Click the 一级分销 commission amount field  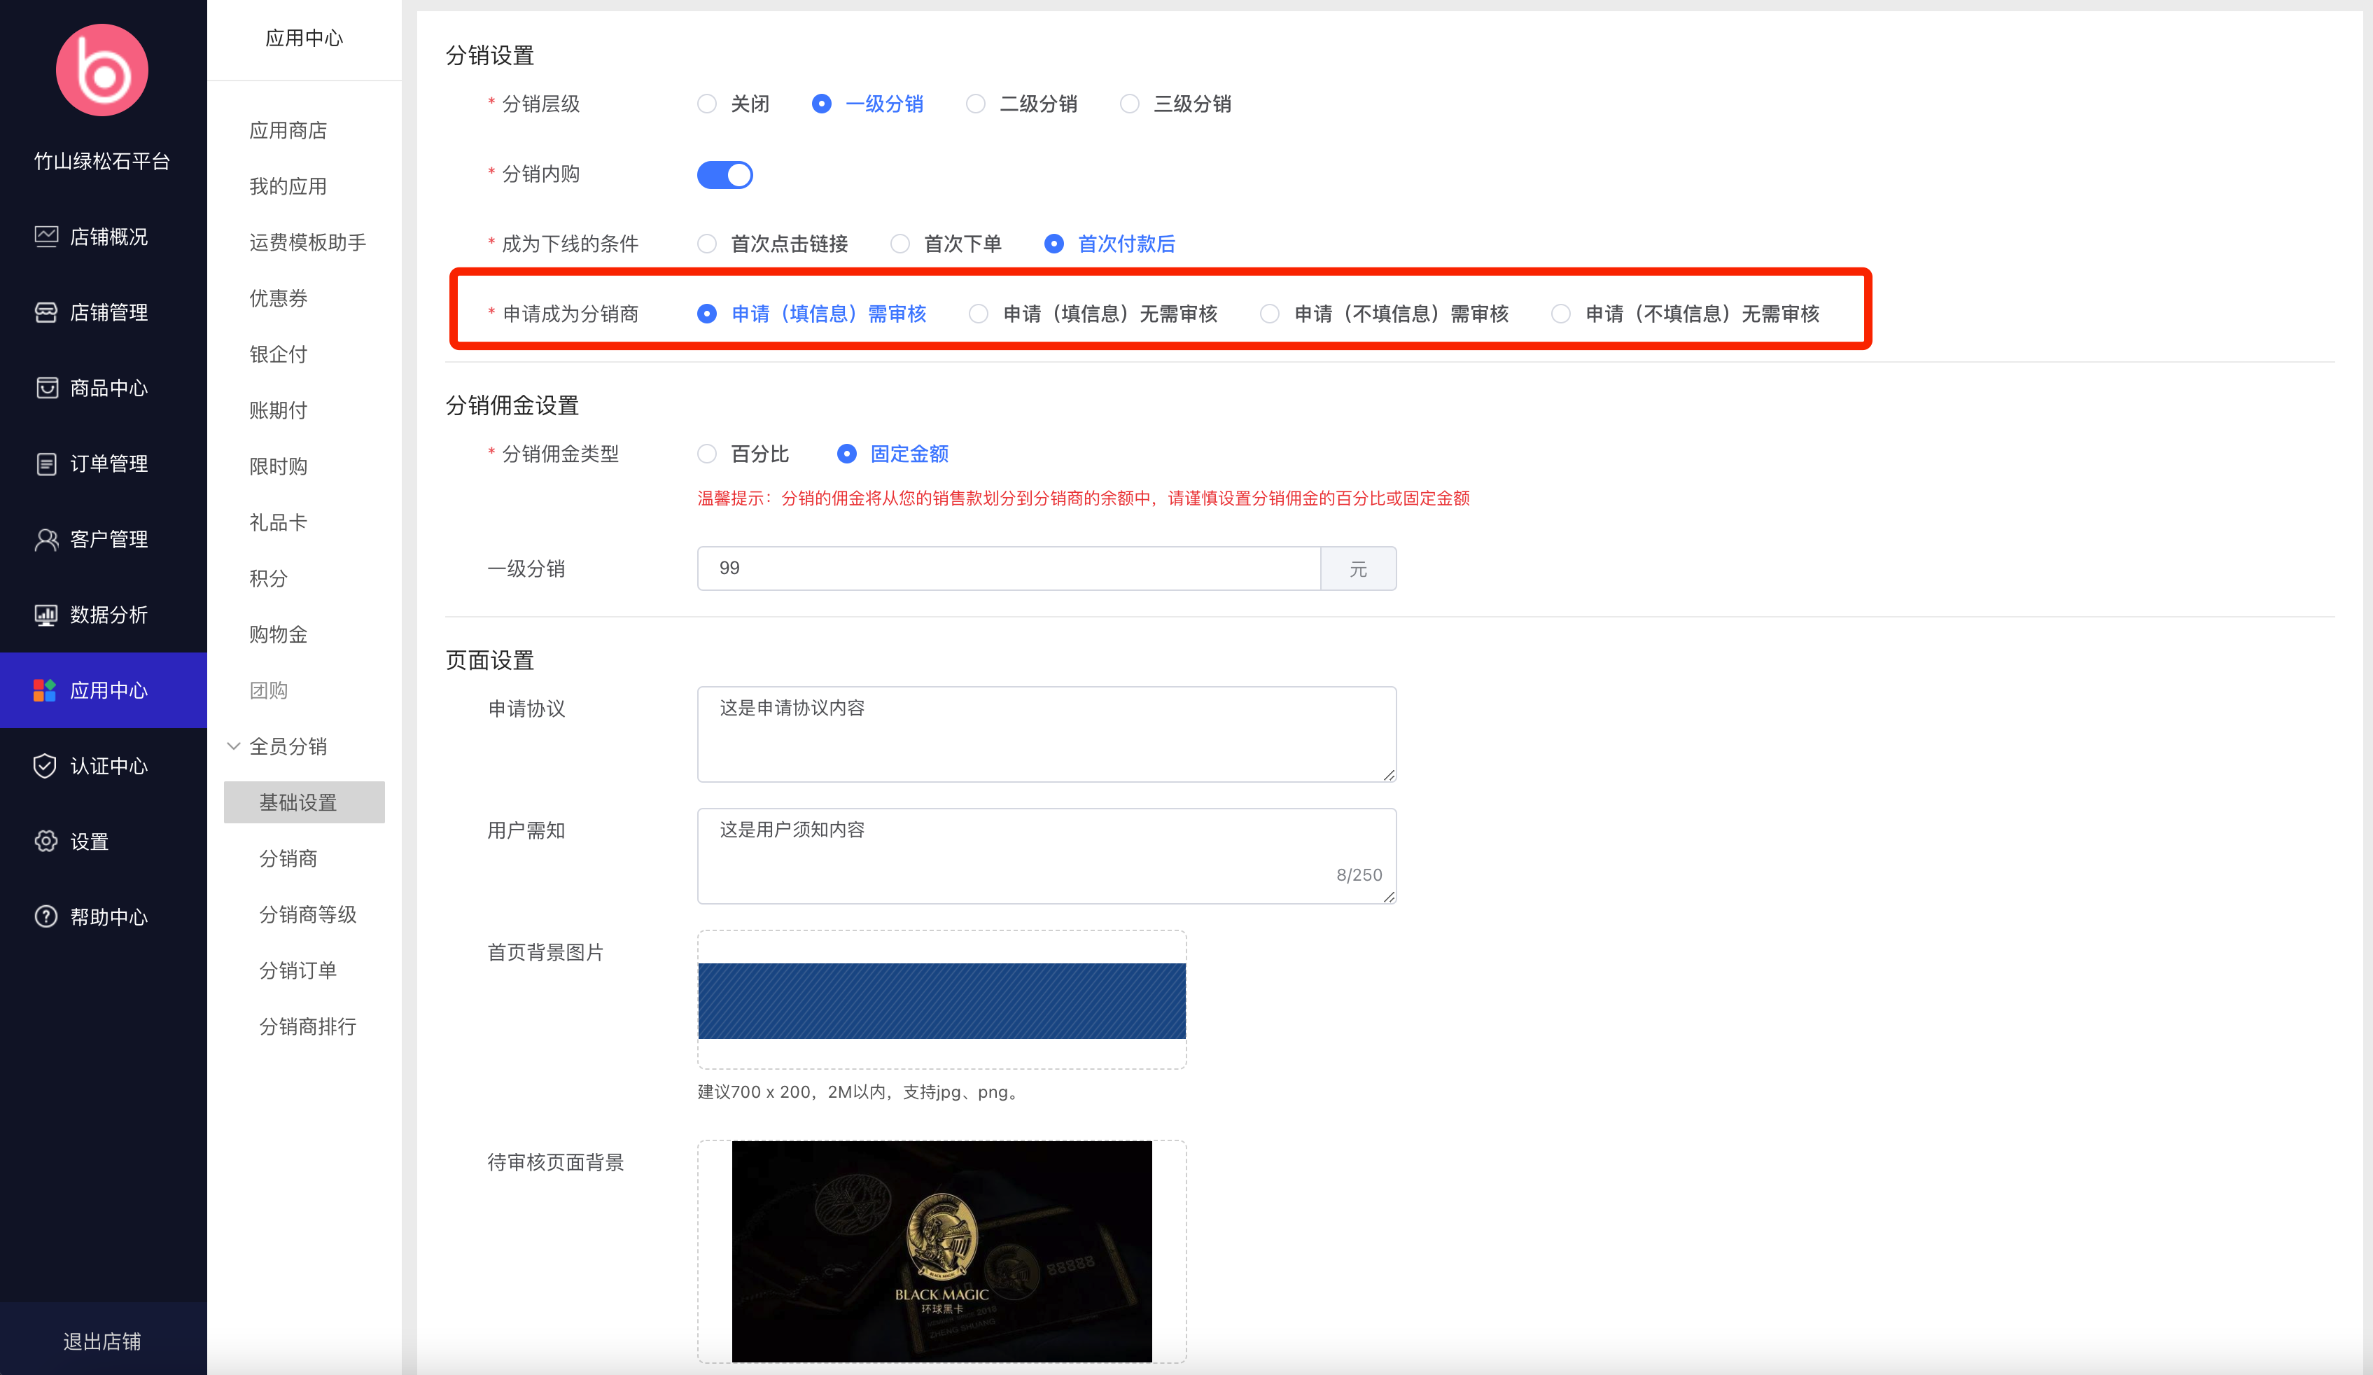click(x=1007, y=568)
